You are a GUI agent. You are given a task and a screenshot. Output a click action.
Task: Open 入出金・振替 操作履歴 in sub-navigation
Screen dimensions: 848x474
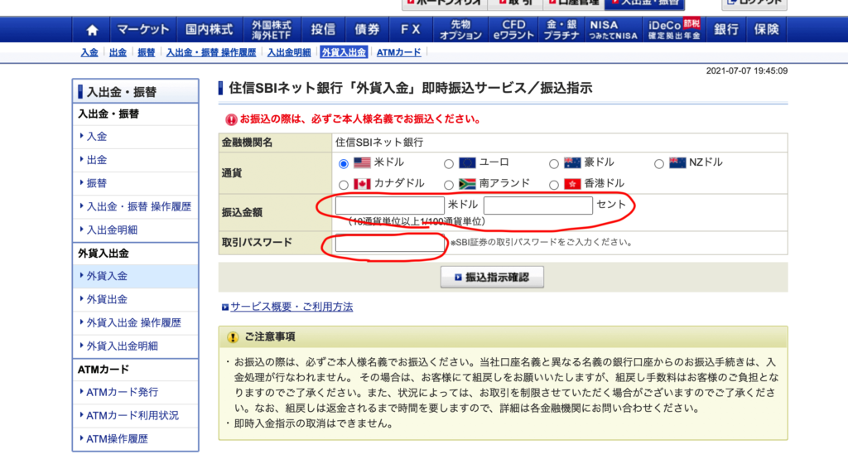pyautogui.click(x=211, y=52)
